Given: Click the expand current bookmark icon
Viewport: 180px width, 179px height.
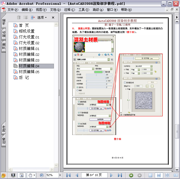Looking at the screenshot, I should [x=33, y=17].
